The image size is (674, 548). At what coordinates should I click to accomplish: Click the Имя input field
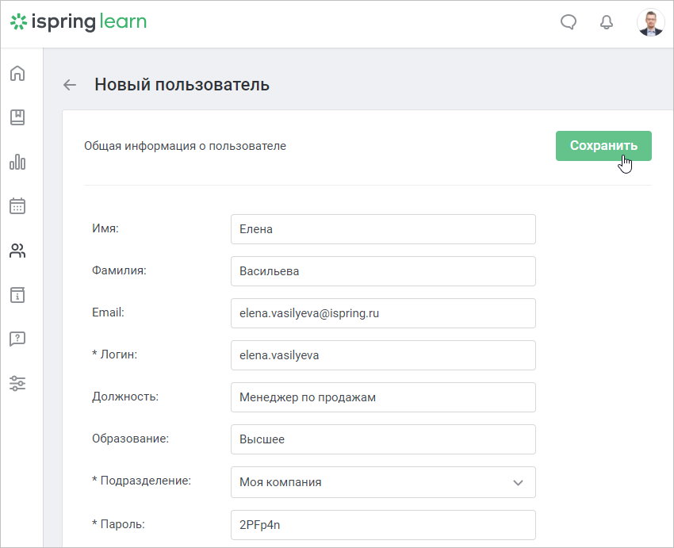pos(383,229)
